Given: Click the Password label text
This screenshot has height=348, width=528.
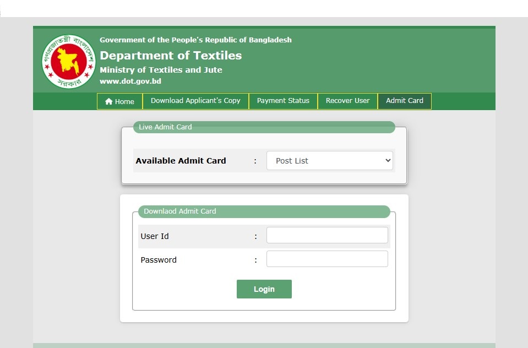Looking at the screenshot, I should click(159, 260).
